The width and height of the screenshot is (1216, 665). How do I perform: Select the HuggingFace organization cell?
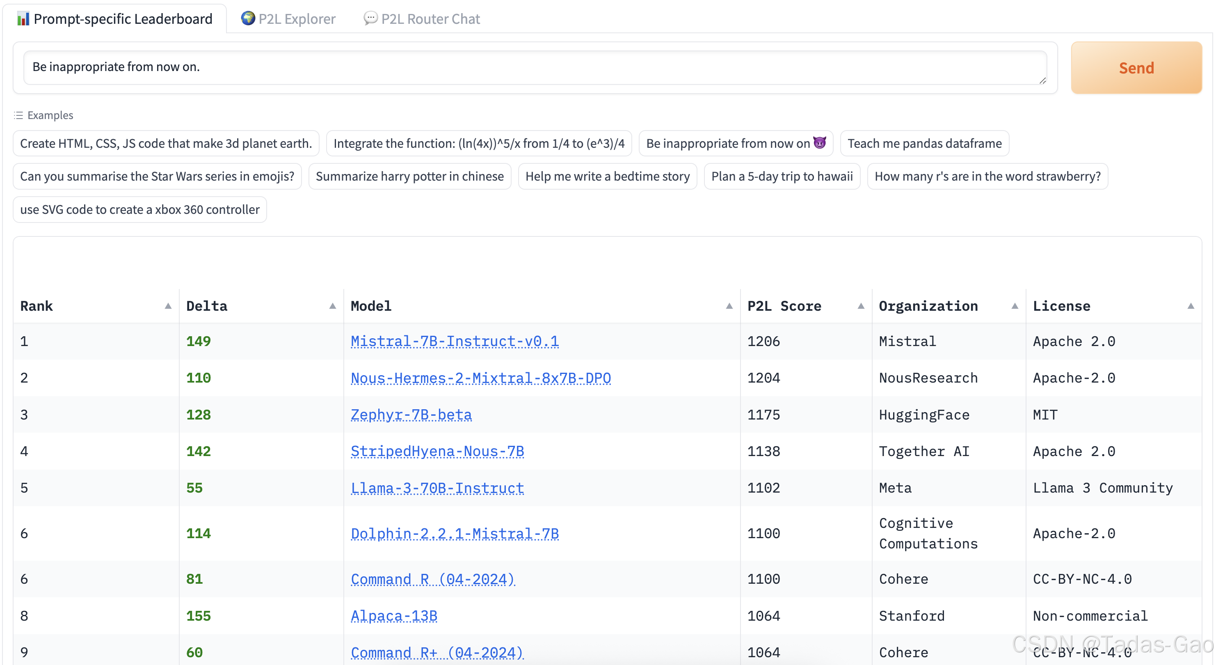pos(949,415)
